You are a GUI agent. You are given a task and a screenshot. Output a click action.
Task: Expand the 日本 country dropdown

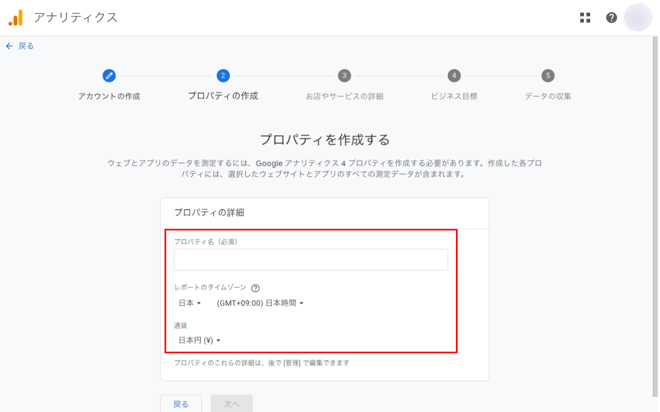coord(190,303)
